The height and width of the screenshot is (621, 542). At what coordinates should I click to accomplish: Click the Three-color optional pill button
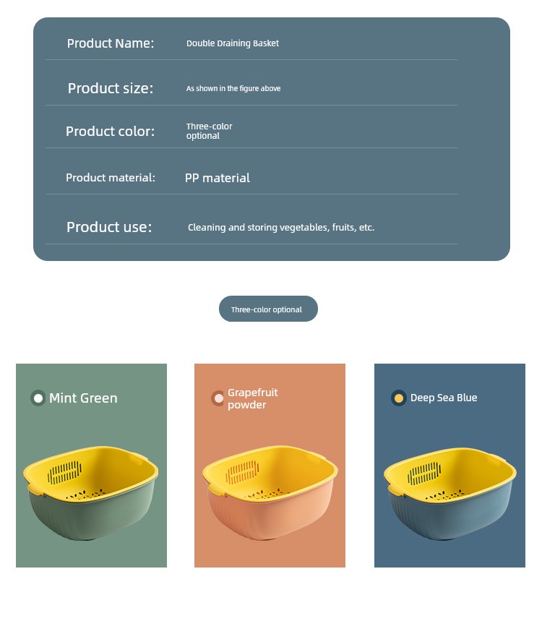click(x=268, y=309)
